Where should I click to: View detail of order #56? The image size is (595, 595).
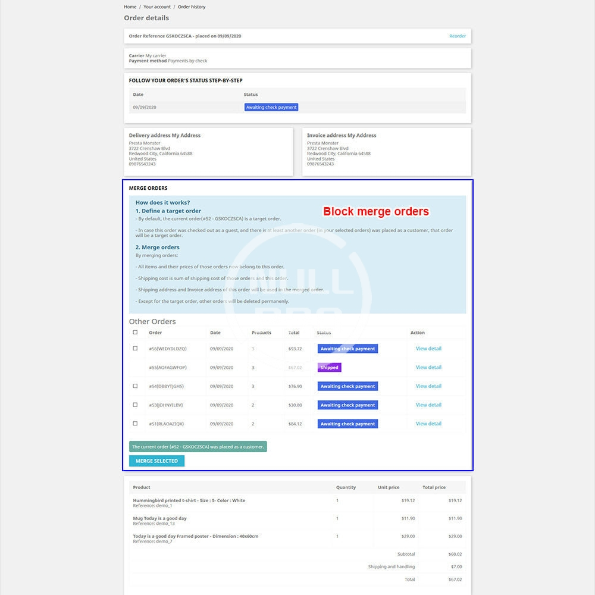428,349
